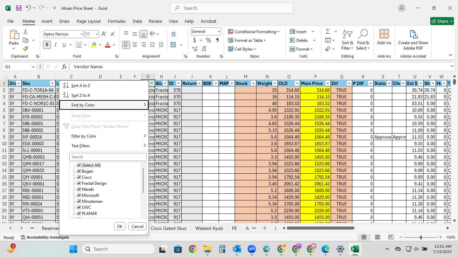Click the filter menu Search box
458x257 pixels.
point(108,157)
